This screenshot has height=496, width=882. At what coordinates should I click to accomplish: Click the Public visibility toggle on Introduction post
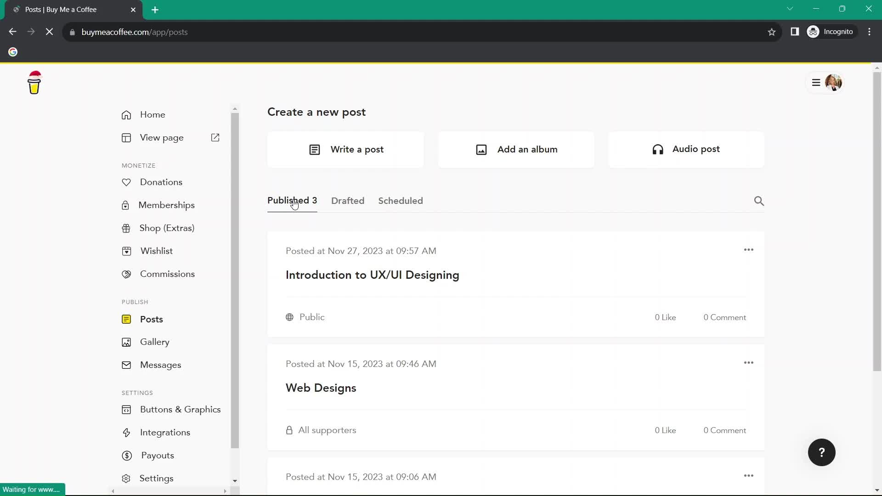tap(305, 317)
